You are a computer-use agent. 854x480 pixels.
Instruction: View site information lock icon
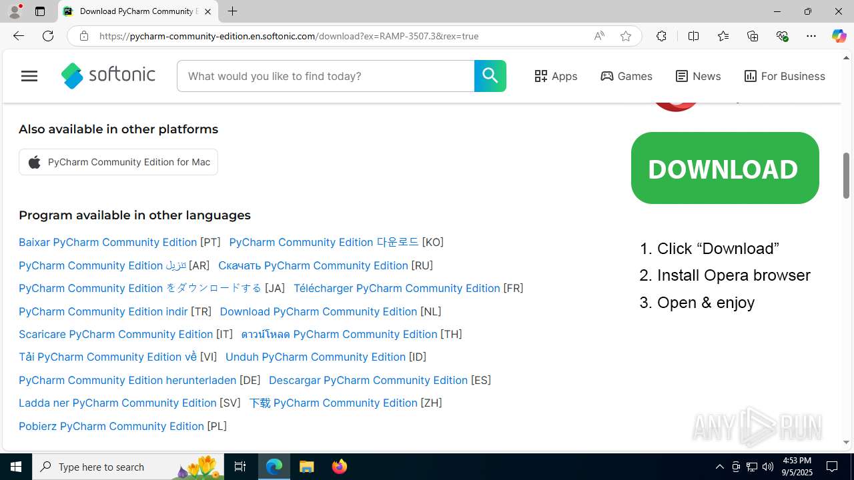click(x=84, y=36)
